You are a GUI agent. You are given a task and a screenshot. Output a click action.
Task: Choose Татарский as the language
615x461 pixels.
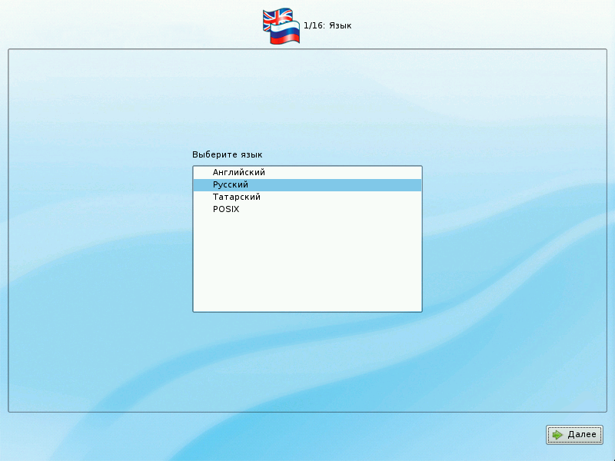(236, 197)
